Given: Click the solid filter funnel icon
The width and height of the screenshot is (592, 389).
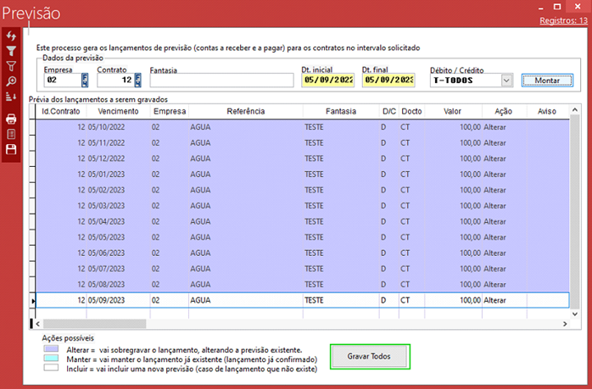Looking at the screenshot, I should [x=11, y=52].
